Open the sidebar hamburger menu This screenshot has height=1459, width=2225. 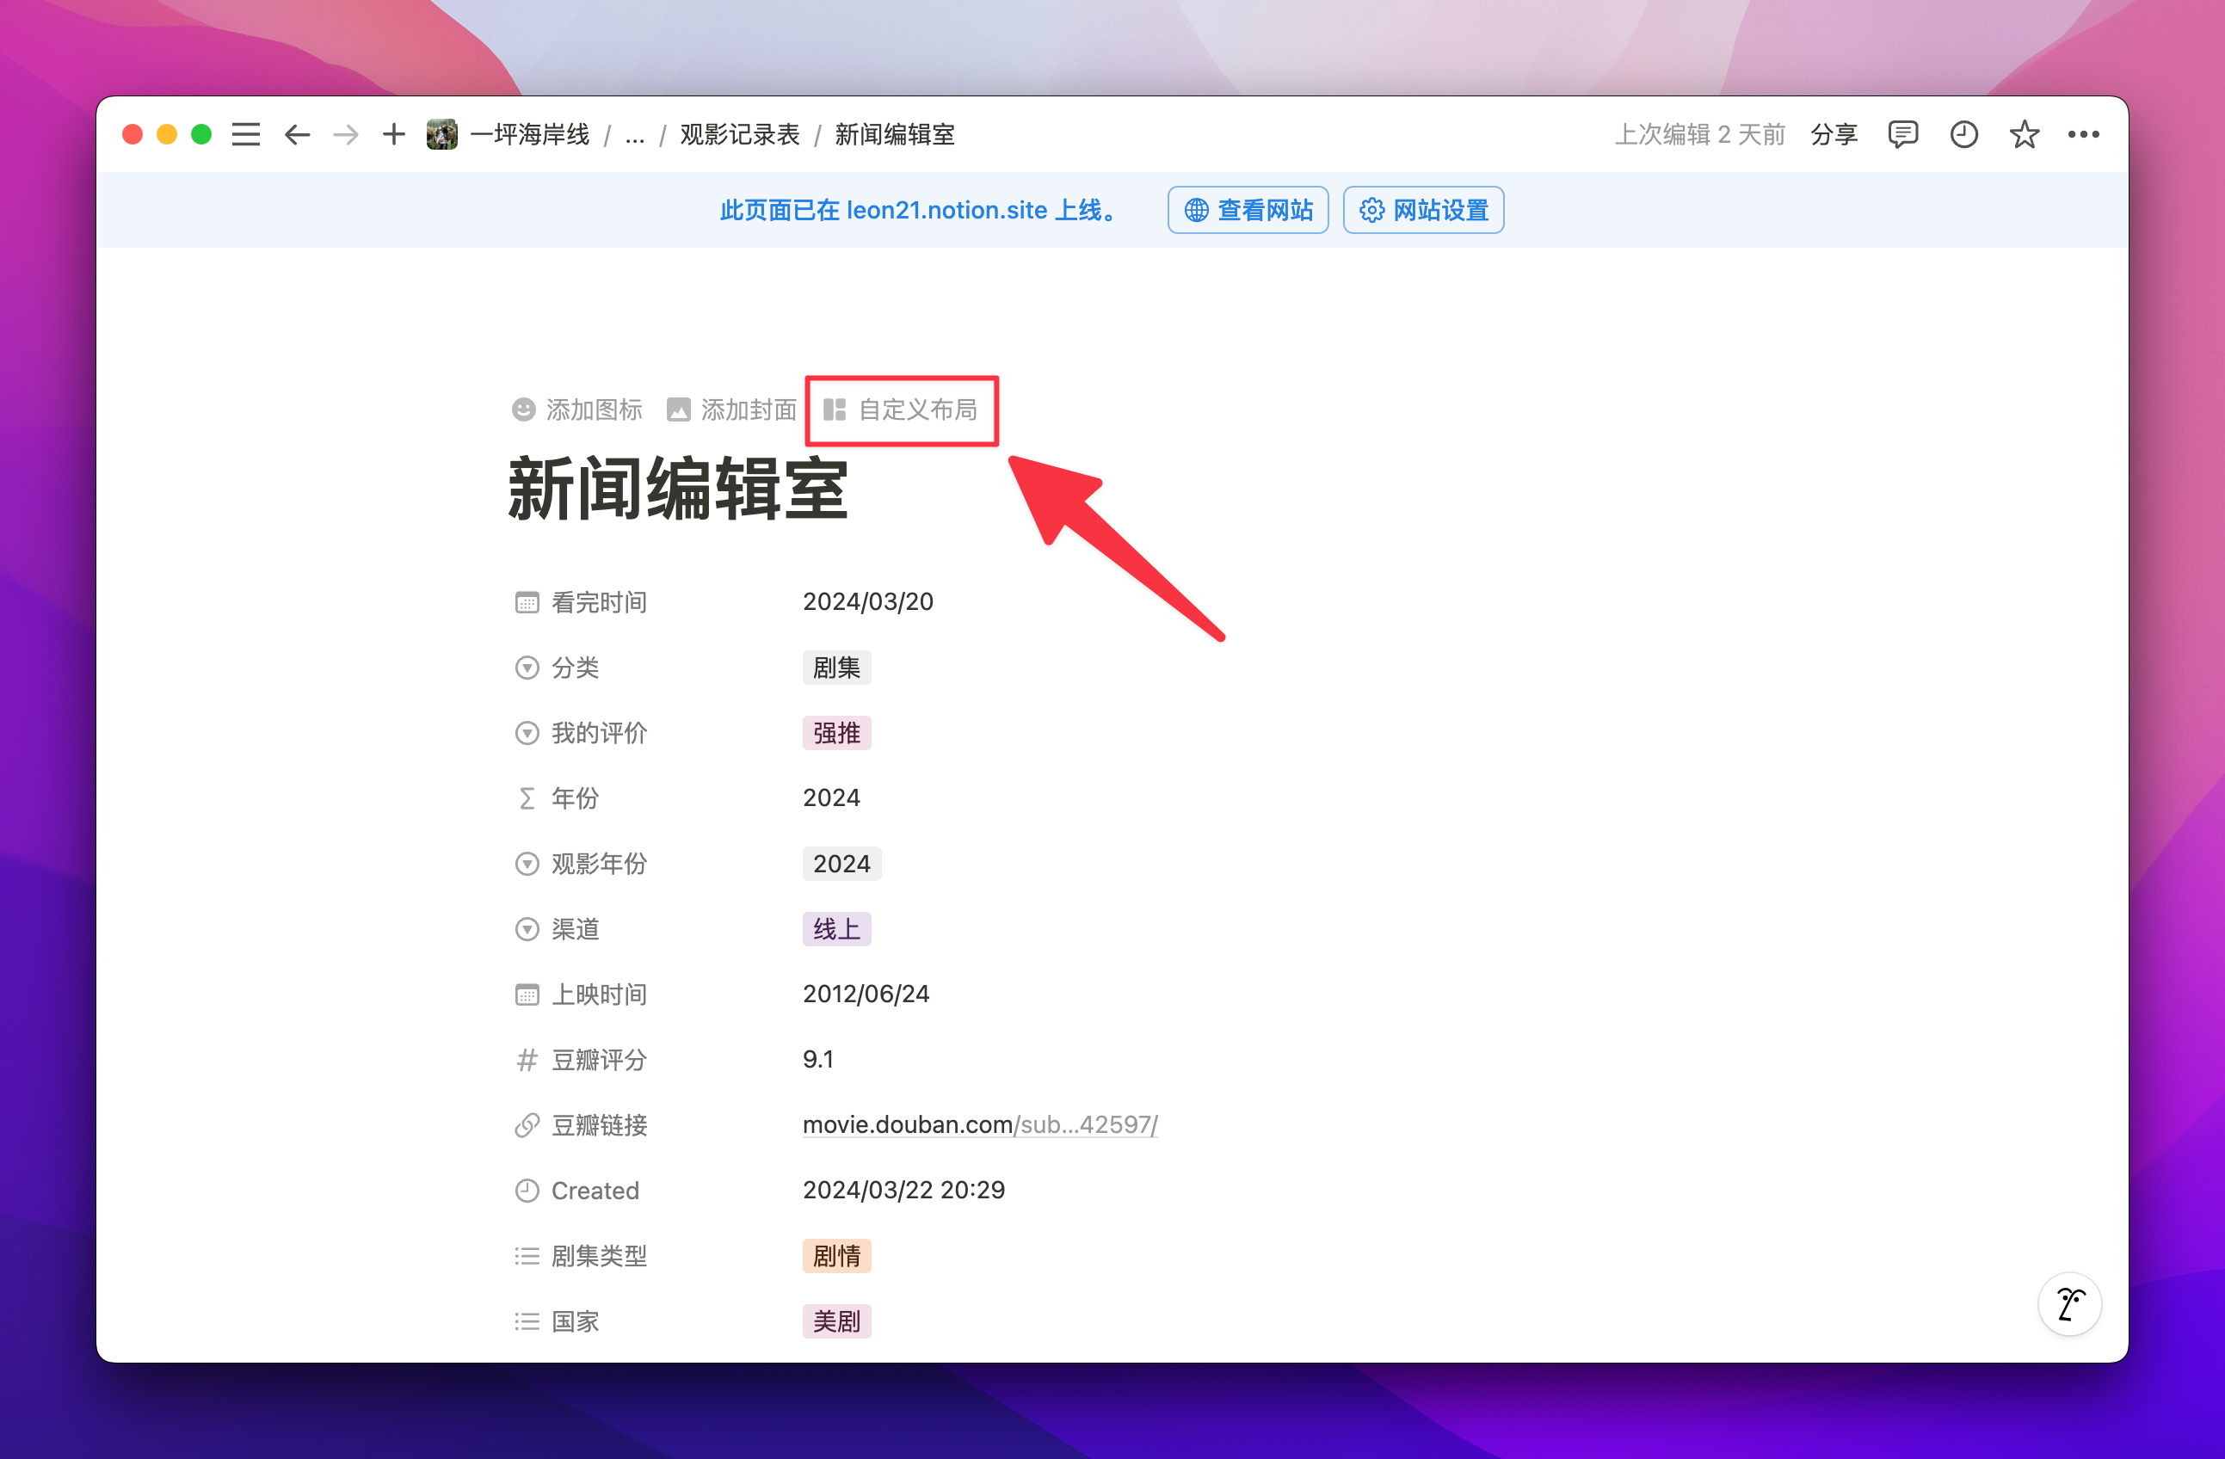pos(246,134)
